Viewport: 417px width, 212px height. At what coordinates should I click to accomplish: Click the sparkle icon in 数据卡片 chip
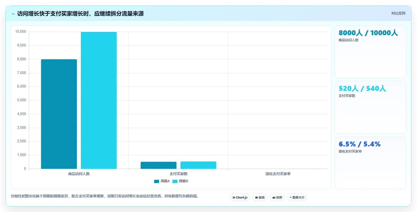coord(291,197)
